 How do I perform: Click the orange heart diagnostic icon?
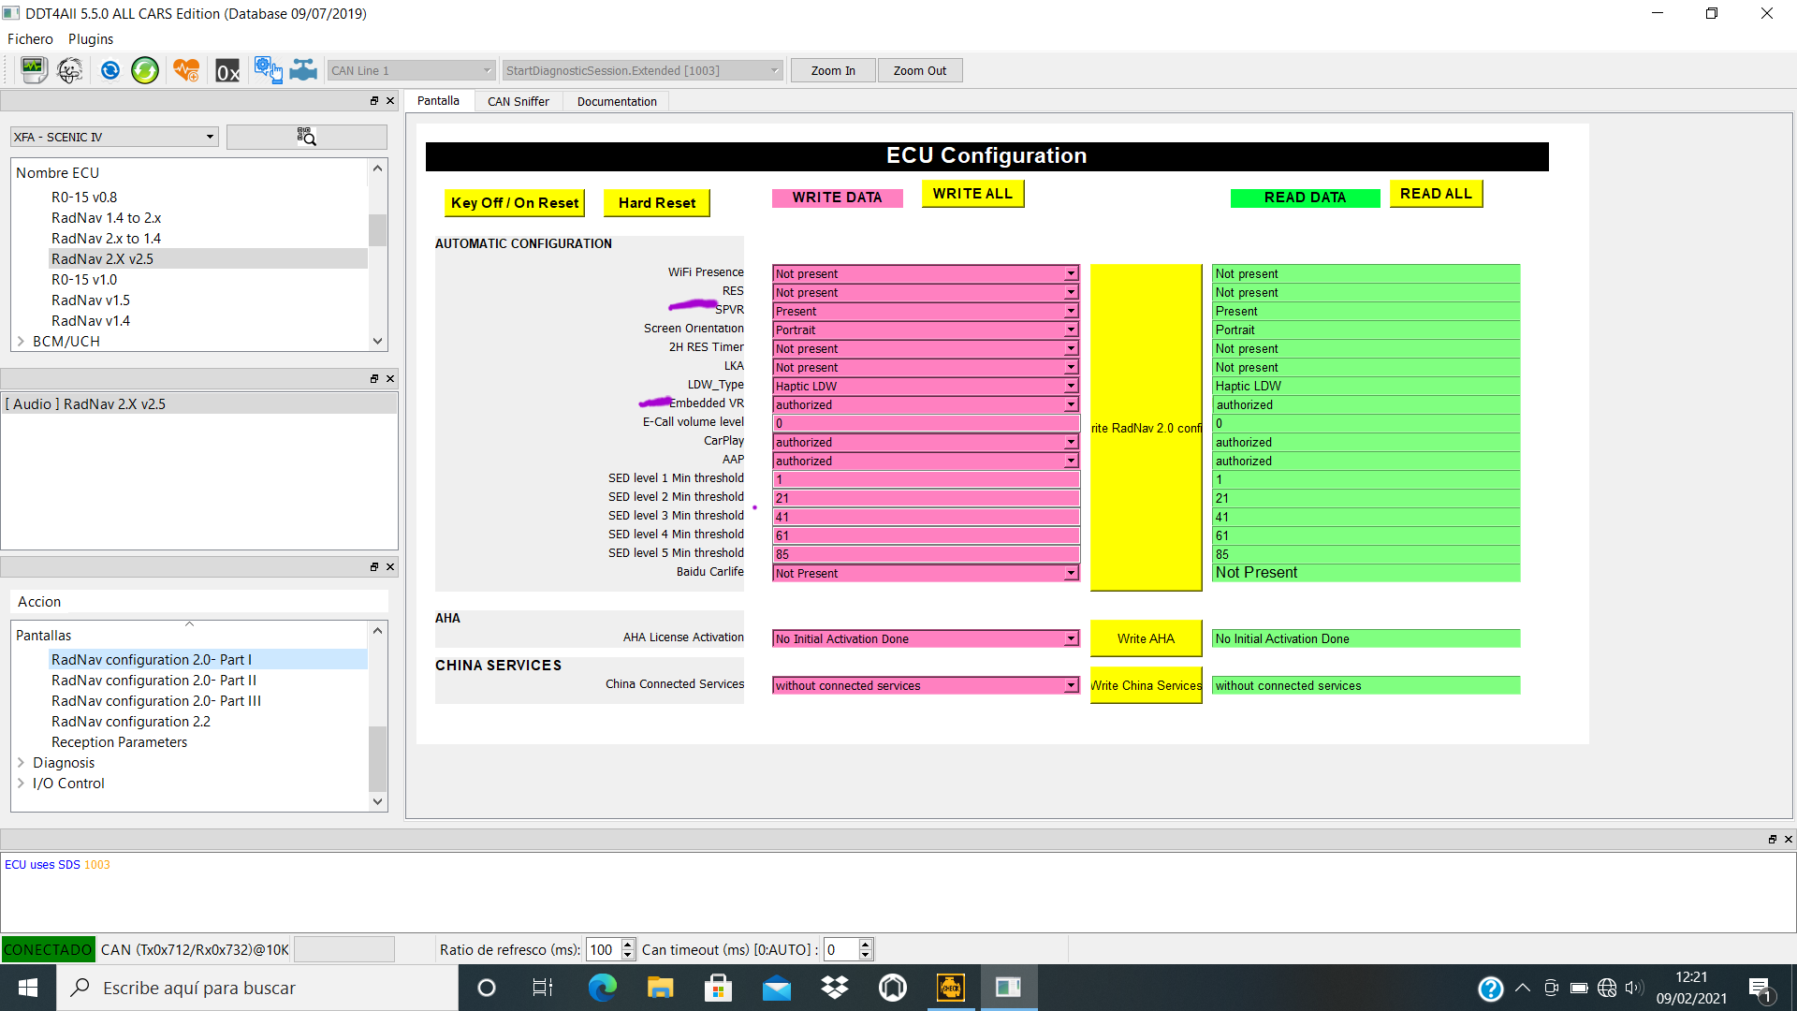pos(185,70)
